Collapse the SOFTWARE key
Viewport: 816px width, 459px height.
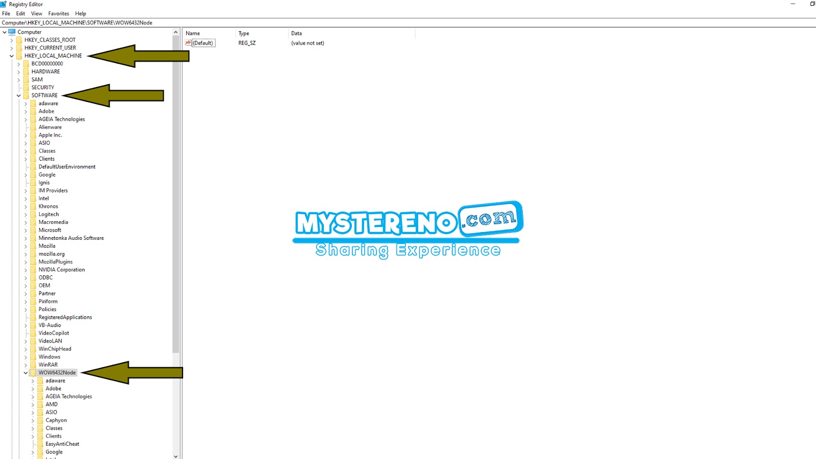click(18, 95)
